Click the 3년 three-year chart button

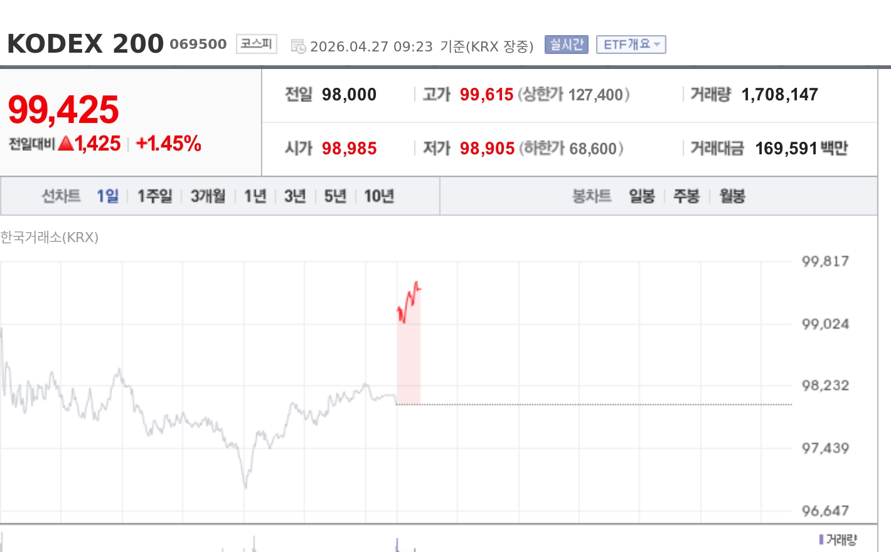click(294, 196)
